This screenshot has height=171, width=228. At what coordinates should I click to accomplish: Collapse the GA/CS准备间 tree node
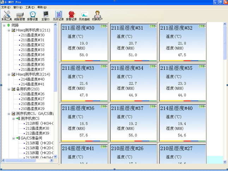coord(13,138)
